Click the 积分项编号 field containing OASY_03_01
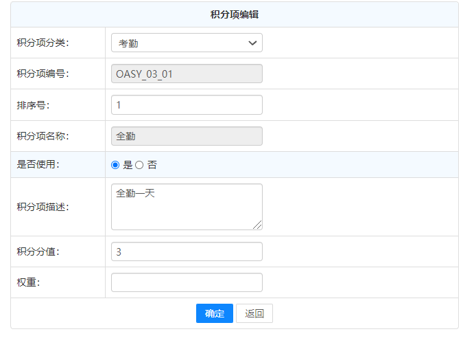Screen dimensions: 476x347 click(187, 74)
